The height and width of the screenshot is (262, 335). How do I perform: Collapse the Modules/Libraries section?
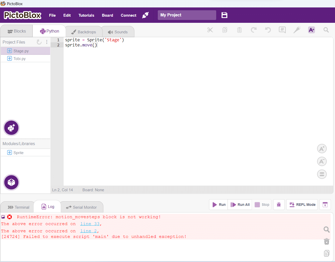(x=19, y=144)
